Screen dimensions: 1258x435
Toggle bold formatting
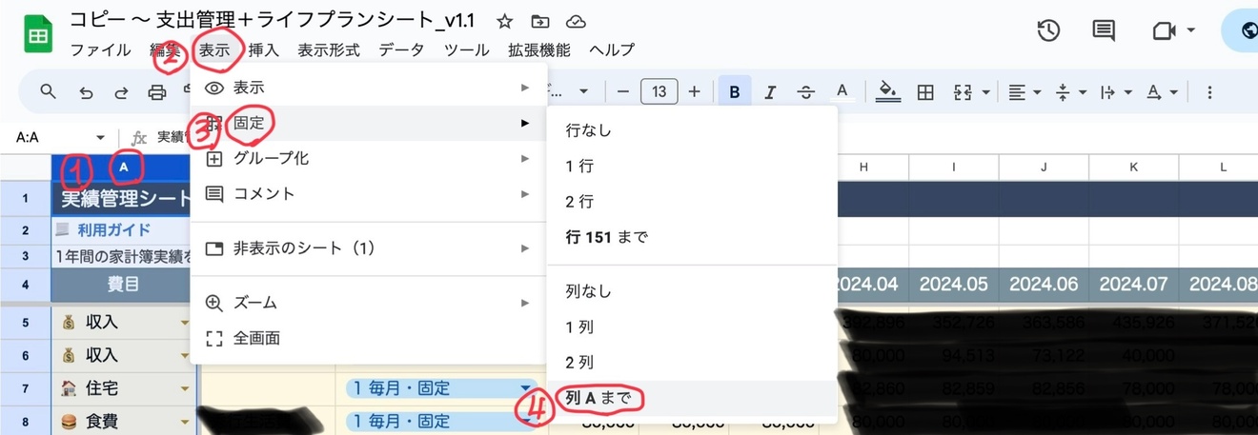735,91
